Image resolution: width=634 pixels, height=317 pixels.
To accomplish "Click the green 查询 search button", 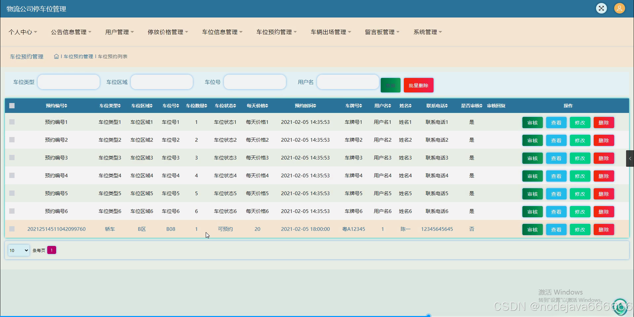I will pos(390,85).
